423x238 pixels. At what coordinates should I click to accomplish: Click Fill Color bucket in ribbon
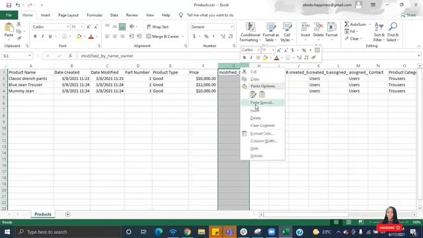click(x=79, y=36)
